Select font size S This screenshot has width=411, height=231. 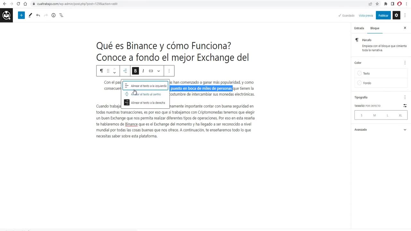pos(362,115)
